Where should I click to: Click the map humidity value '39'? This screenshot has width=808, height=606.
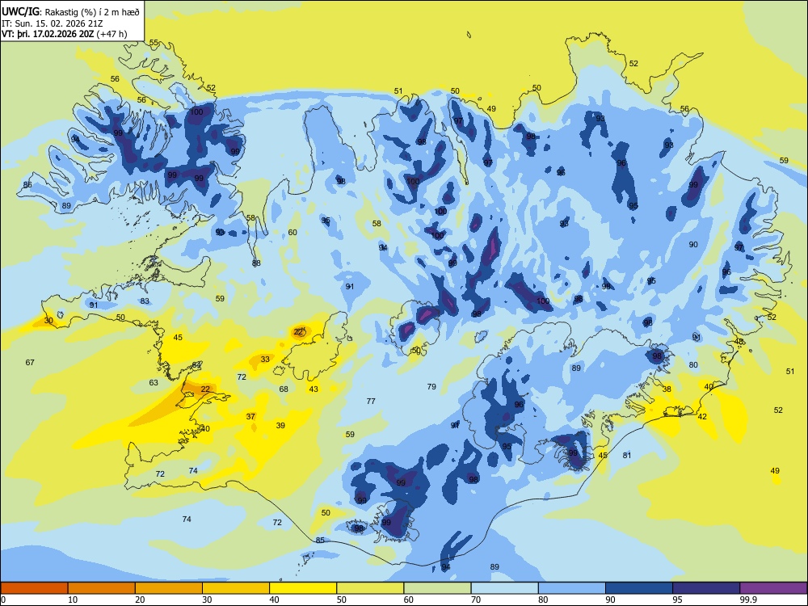pos(280,425)
